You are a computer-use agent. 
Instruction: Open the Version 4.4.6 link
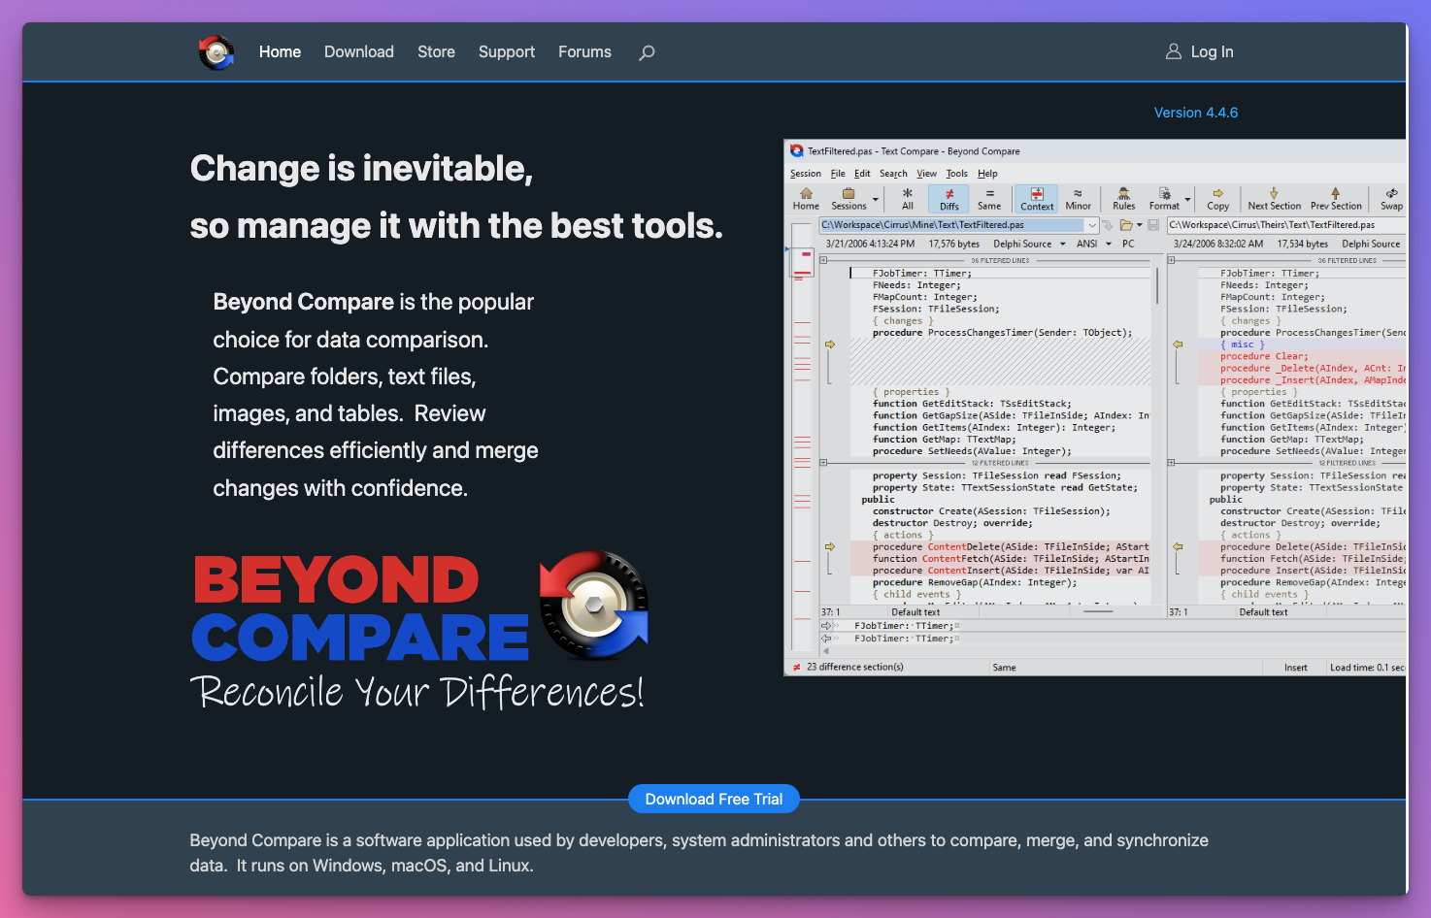1196,113
